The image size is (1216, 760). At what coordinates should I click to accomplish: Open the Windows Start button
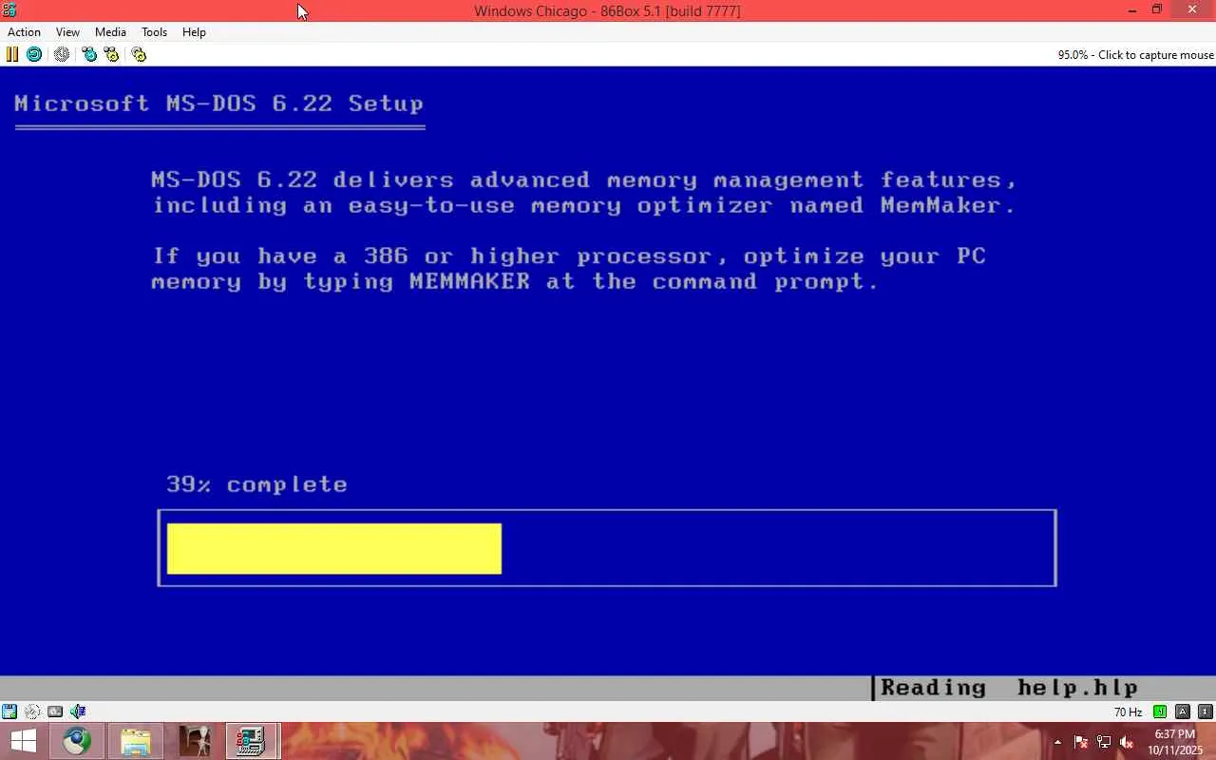23,741
